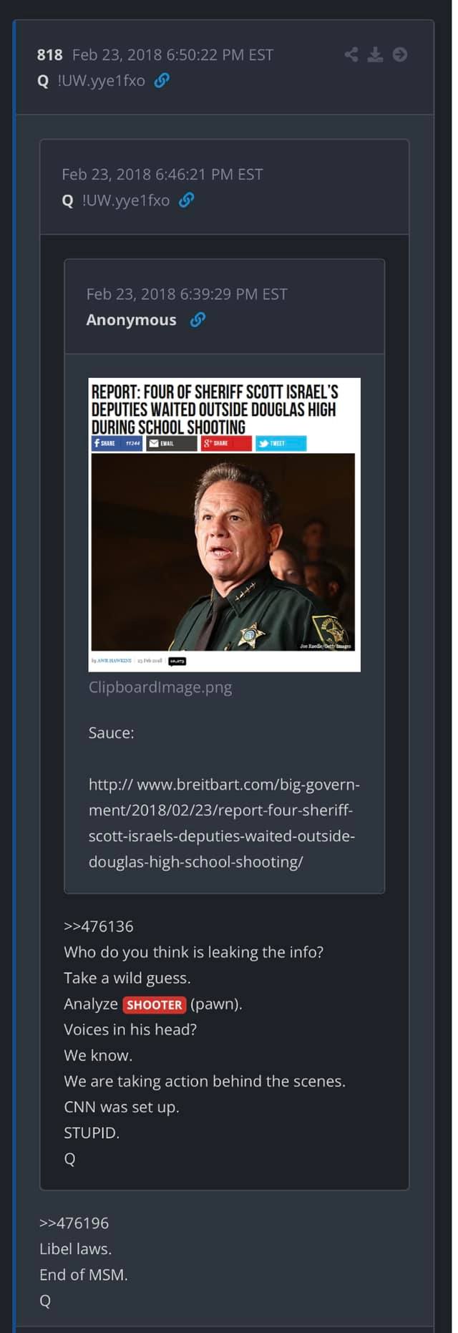Click the Tweet button in the article image
Screen dimensions: 458x1333
click(x=281, y=443)
